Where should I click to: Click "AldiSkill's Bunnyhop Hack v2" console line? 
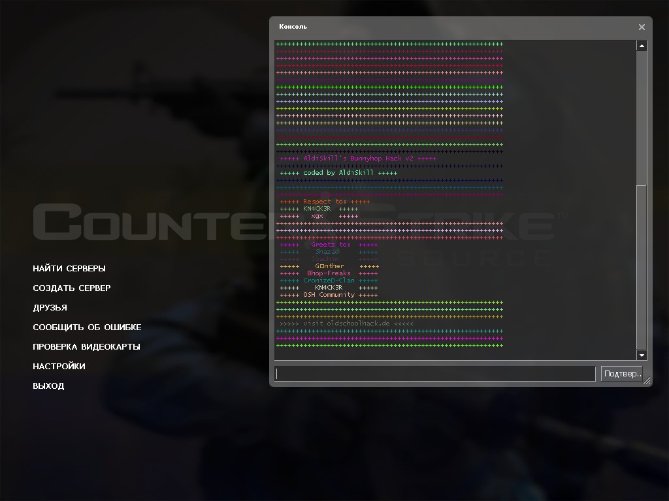coord(358,159)
